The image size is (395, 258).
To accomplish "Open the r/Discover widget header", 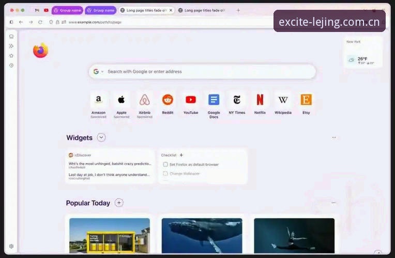I will coord(80,155).
